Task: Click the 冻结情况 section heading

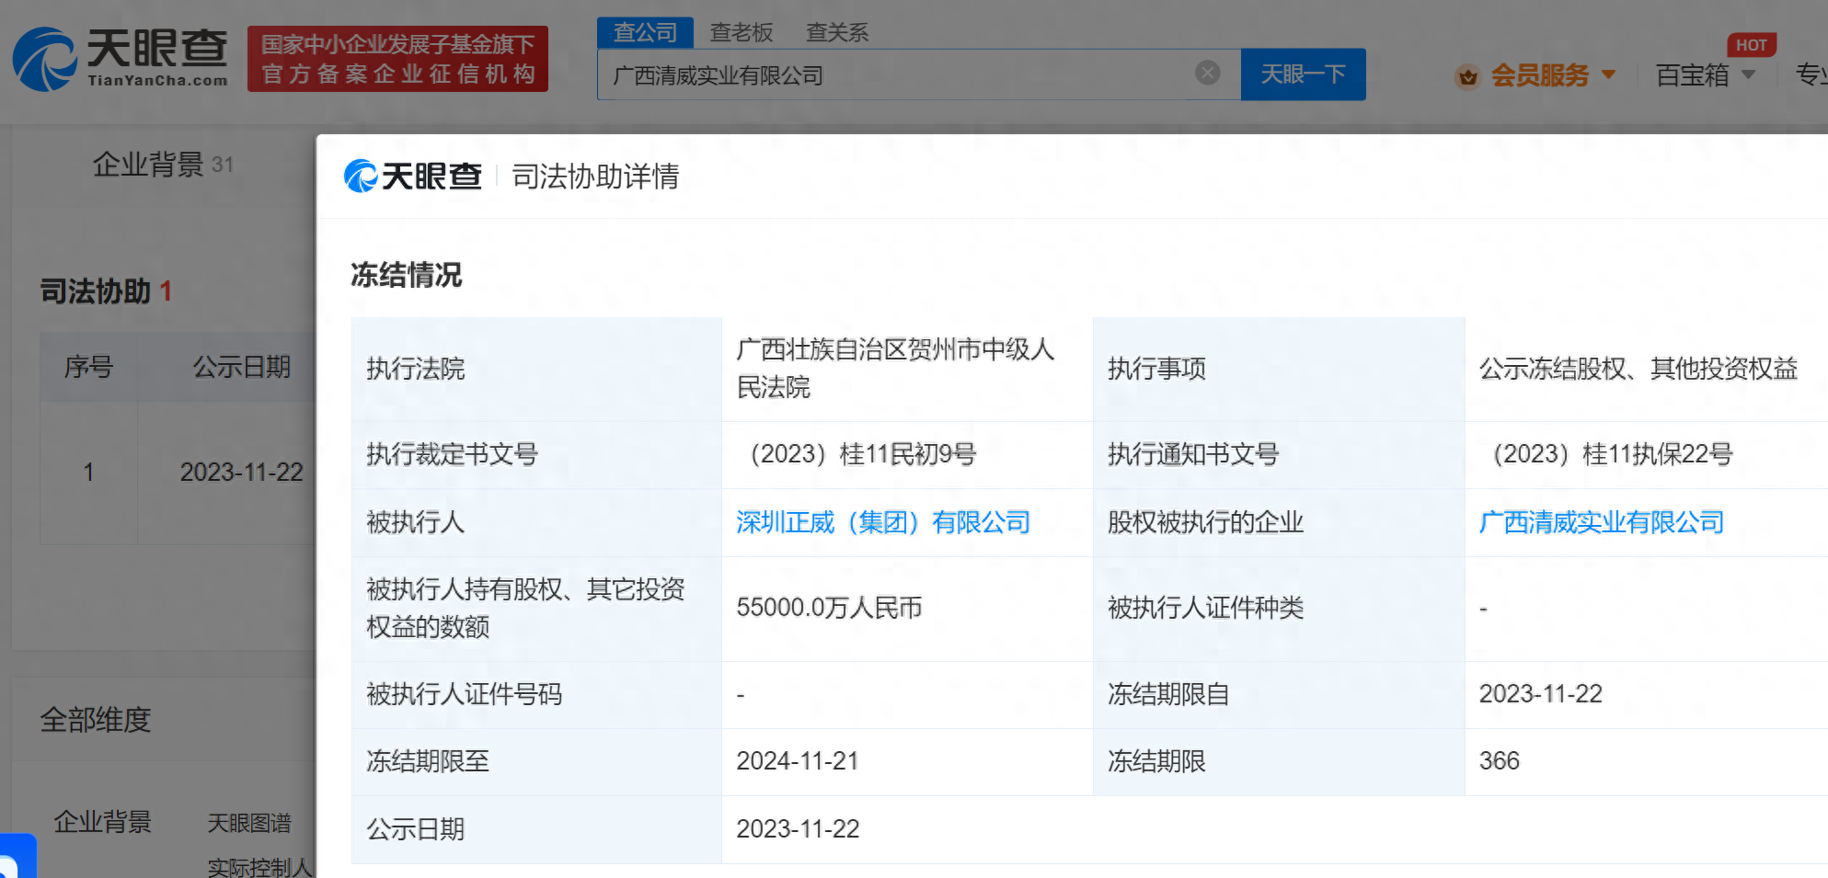Action: click(406, 275)
